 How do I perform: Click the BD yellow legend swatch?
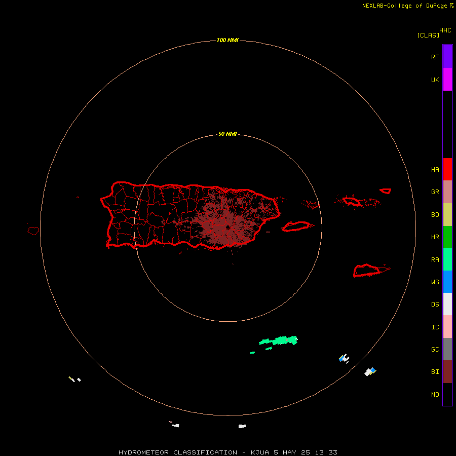[x=447, y=215]
